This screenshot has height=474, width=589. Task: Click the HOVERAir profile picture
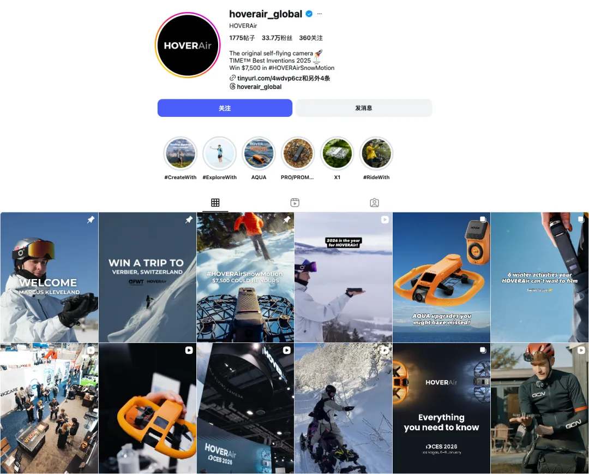point(188,45)
